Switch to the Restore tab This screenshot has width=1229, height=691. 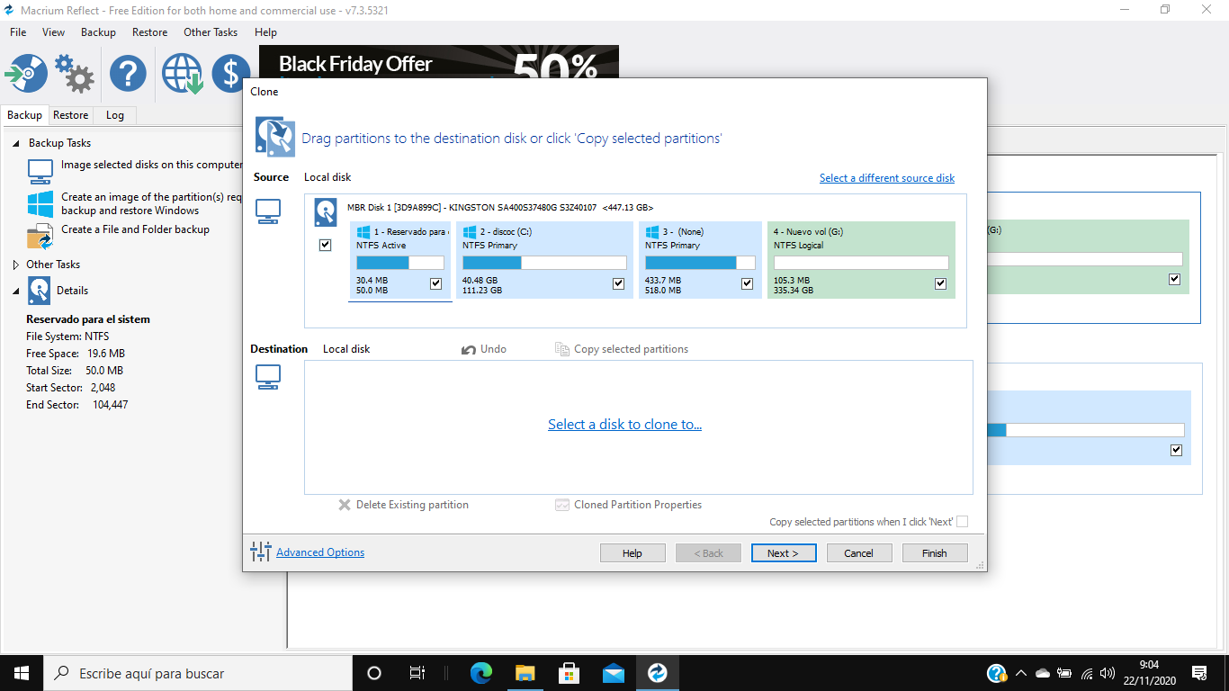[x=70, y=115]
